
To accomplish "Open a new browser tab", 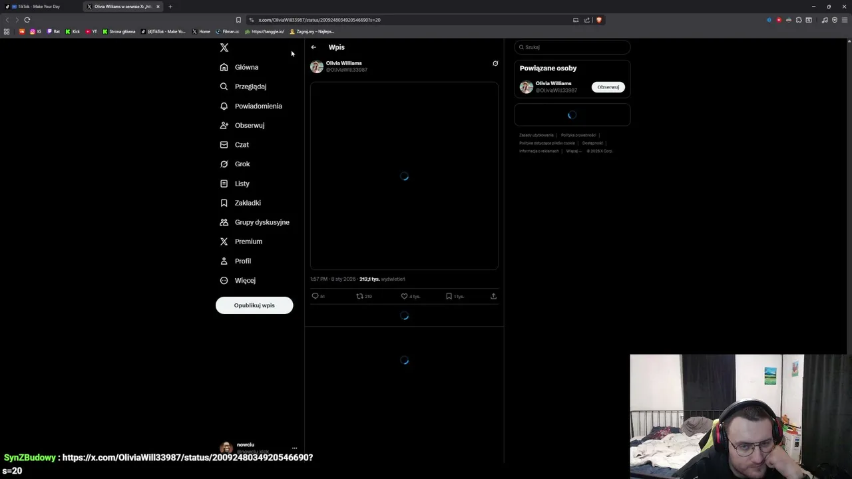I will click(x=170, y=7).
